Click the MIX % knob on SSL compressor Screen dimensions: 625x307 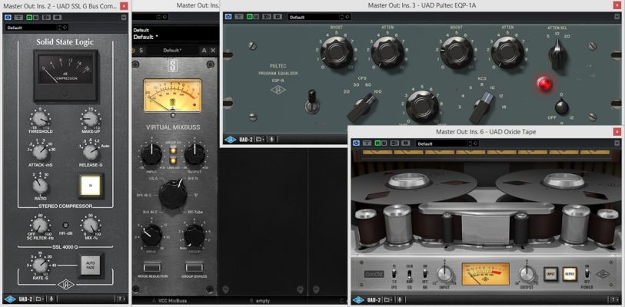[x=90, y=226]
